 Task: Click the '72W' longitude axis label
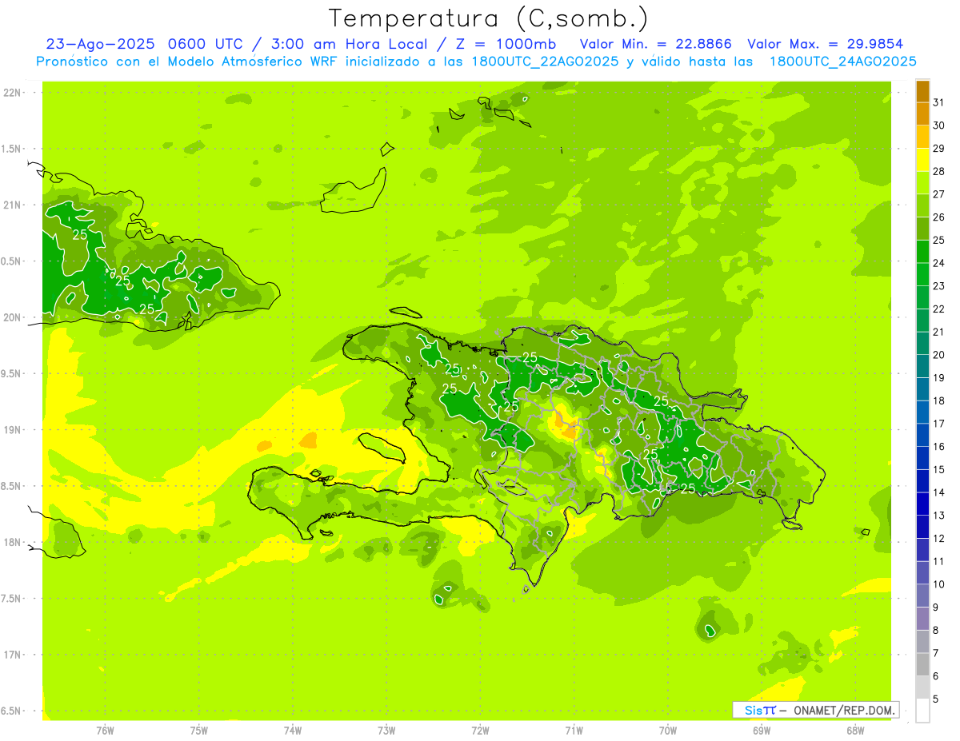click(x=480, y=731)
